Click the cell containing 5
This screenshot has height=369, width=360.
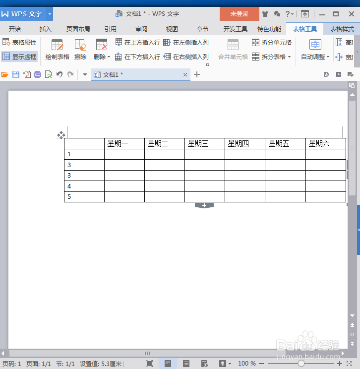[x=84, y=197]
